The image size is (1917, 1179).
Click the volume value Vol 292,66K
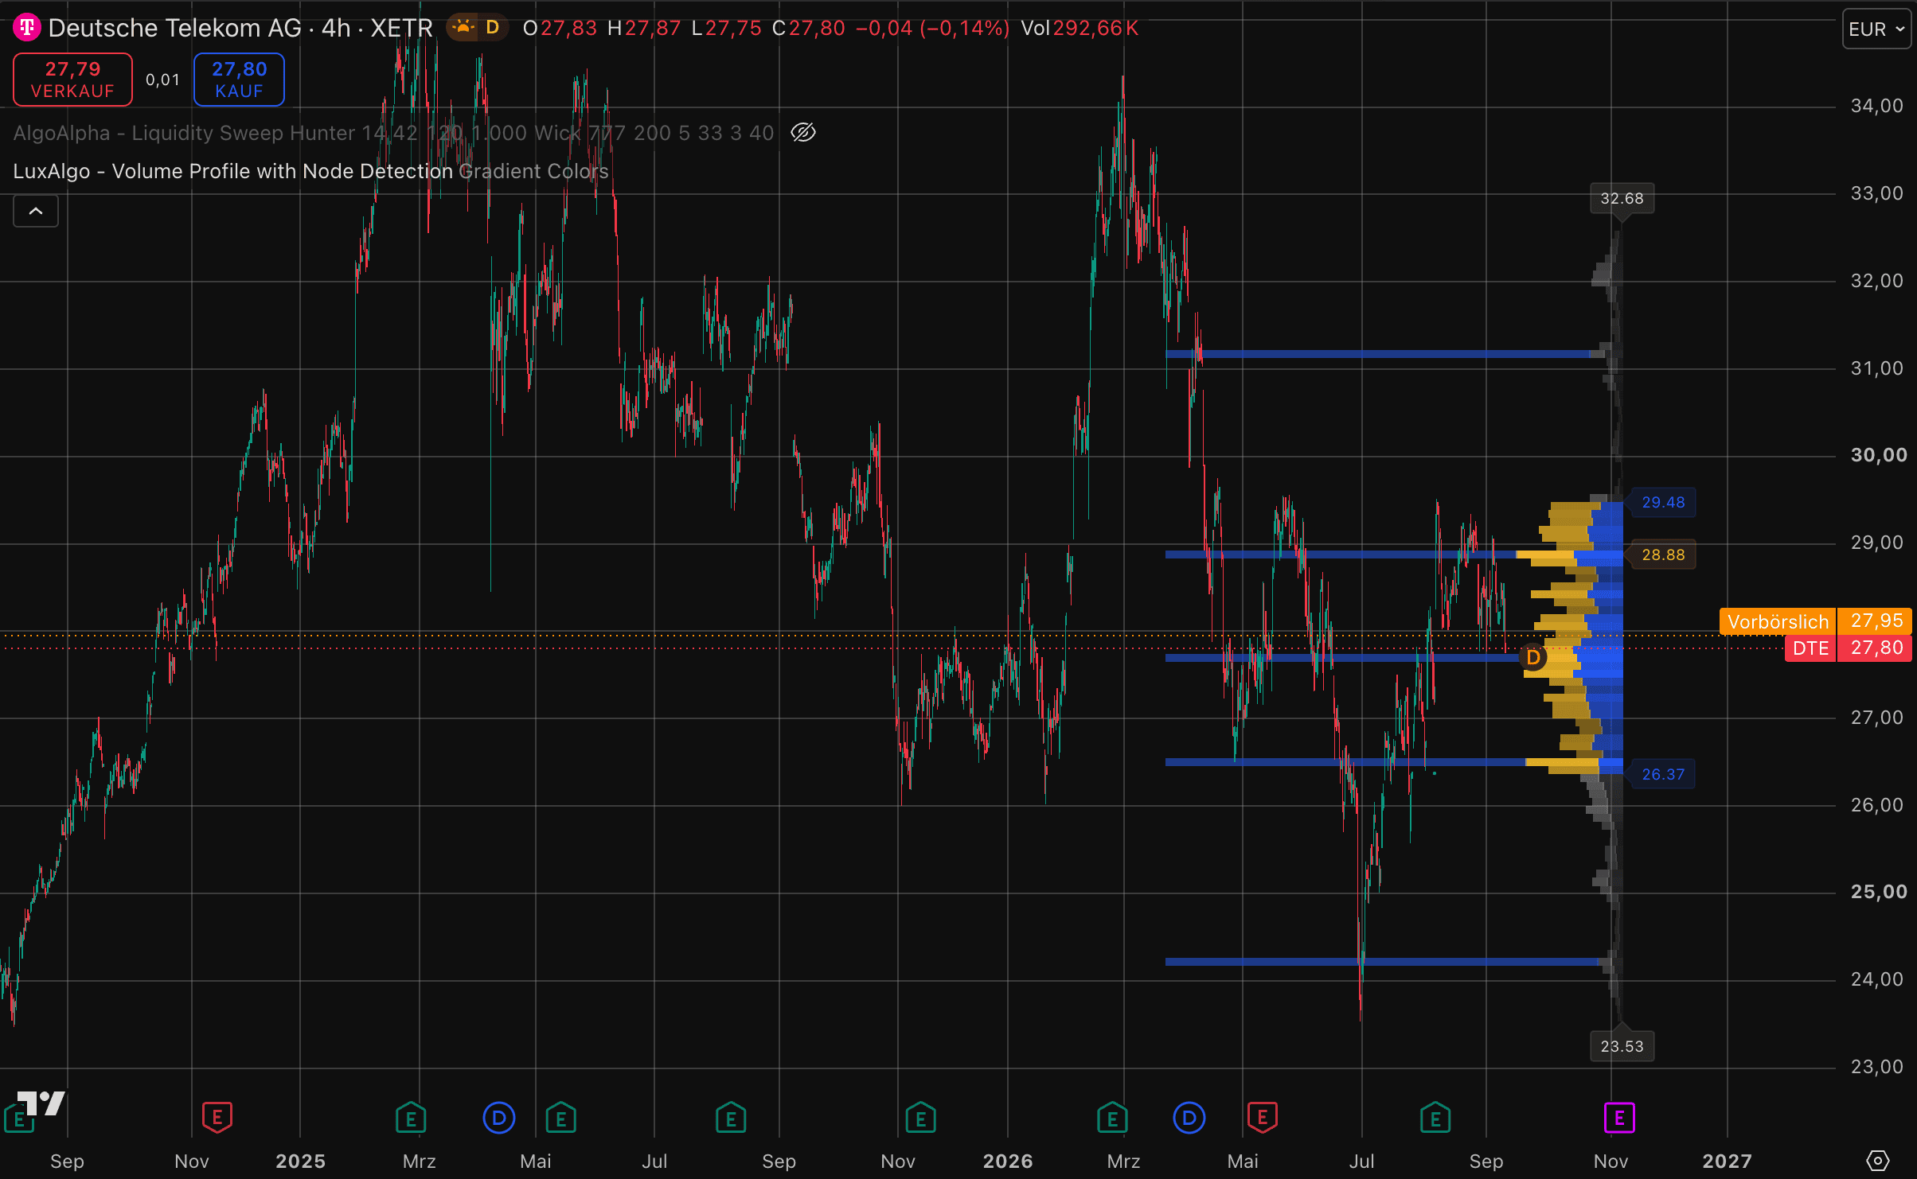[1080, 29]
